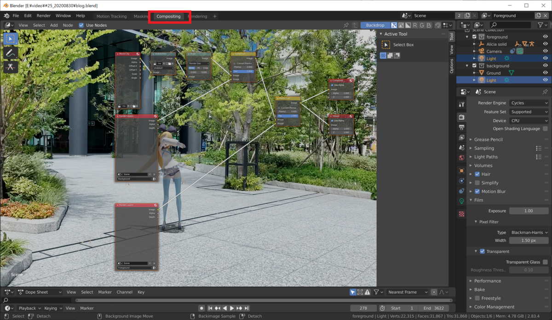The image size is (552, 320).
Task: Enable Transparent Glass checkbox
Action: (545, 262)
